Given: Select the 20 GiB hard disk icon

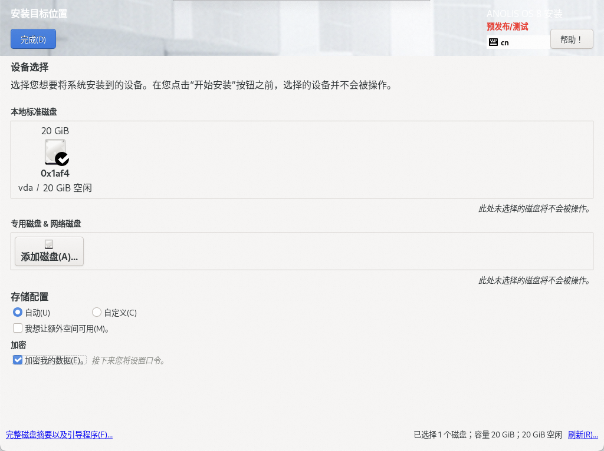Looking at the screenshot, I should point(55,151).
